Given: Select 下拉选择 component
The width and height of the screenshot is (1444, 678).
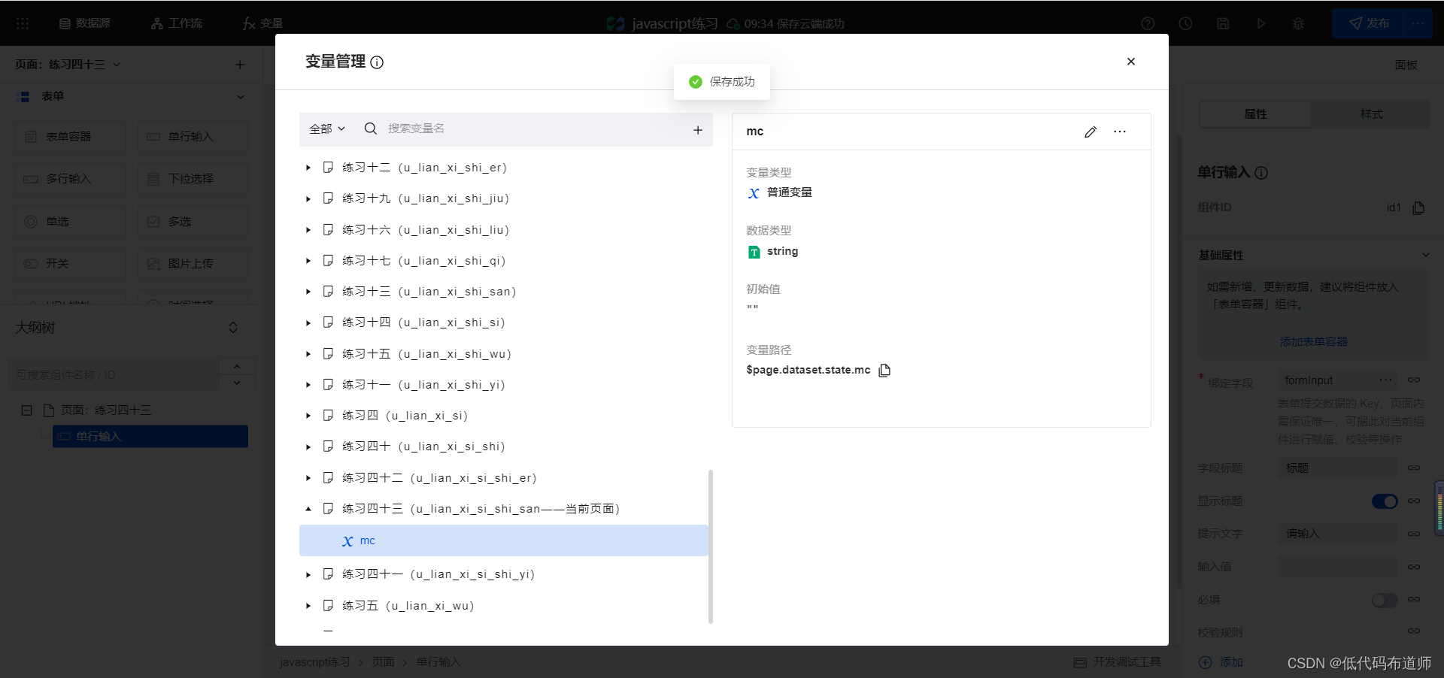Looking at the screenshot, I should tap(193, 179).
